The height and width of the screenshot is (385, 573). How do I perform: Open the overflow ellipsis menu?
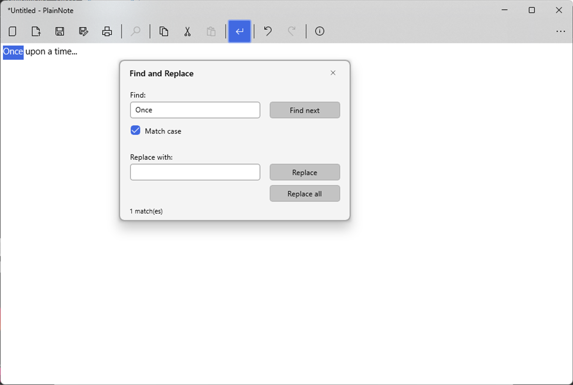pyautogui.click(x=560, y=31)
